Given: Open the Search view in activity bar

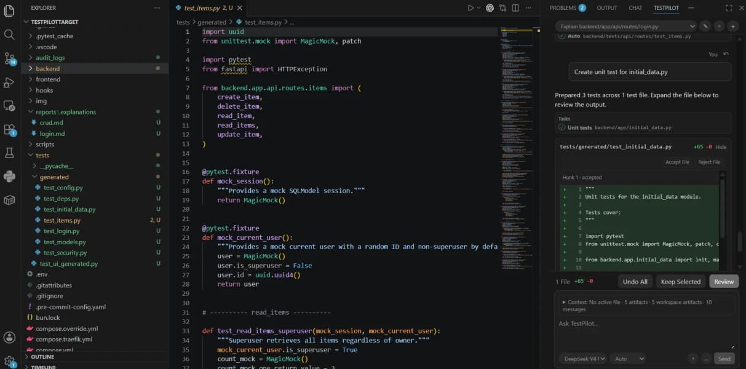Looking at the screenshot, I should pos(9,34).
